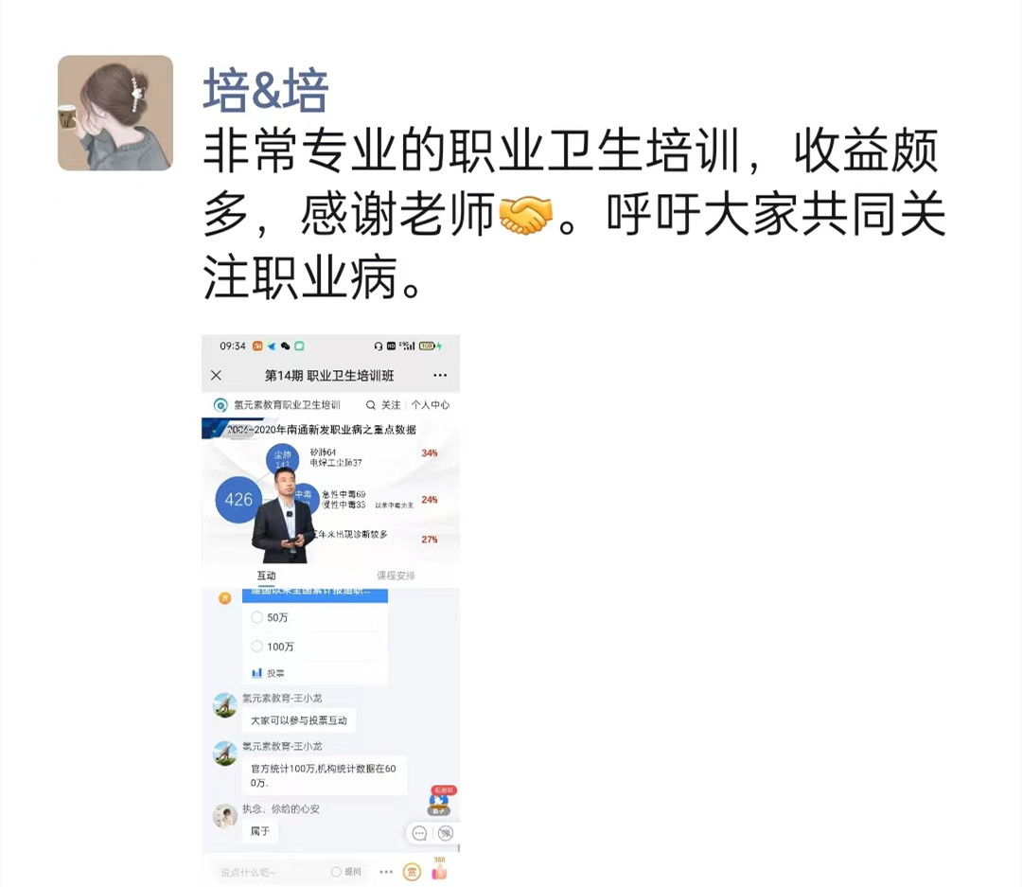Switch to the 互动 tab
This screenshot has width=1022, height=887.
click(x=266, y=576)
